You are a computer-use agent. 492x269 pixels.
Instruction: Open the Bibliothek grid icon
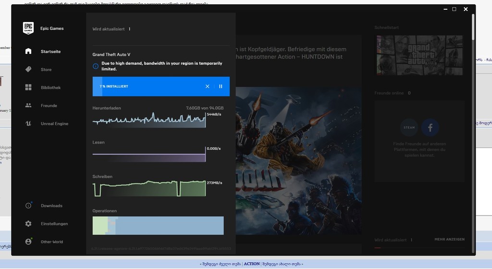tap(28, 87)
